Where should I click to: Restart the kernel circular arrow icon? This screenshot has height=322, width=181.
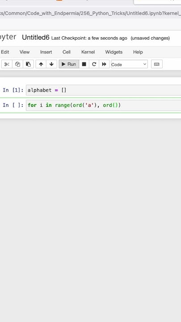(94, 64)
